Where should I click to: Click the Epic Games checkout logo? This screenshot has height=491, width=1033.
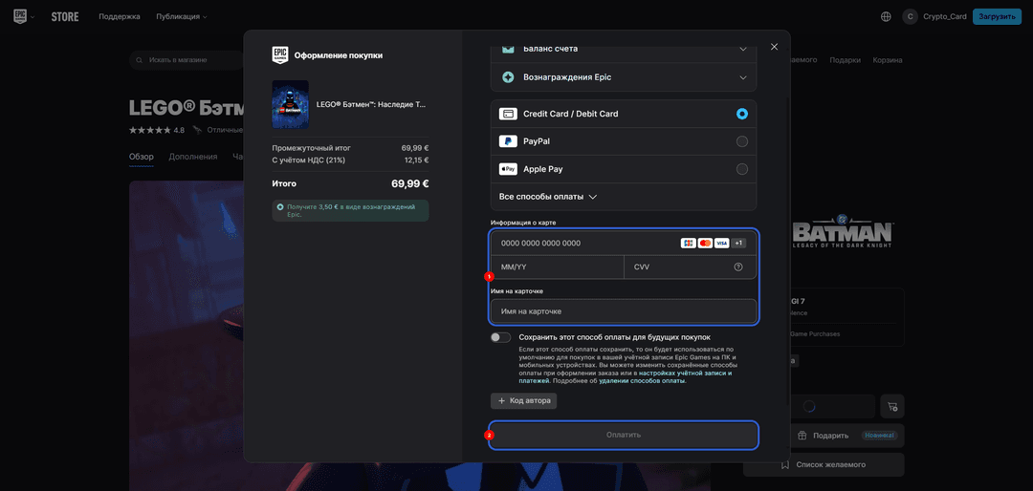[280, 54]
